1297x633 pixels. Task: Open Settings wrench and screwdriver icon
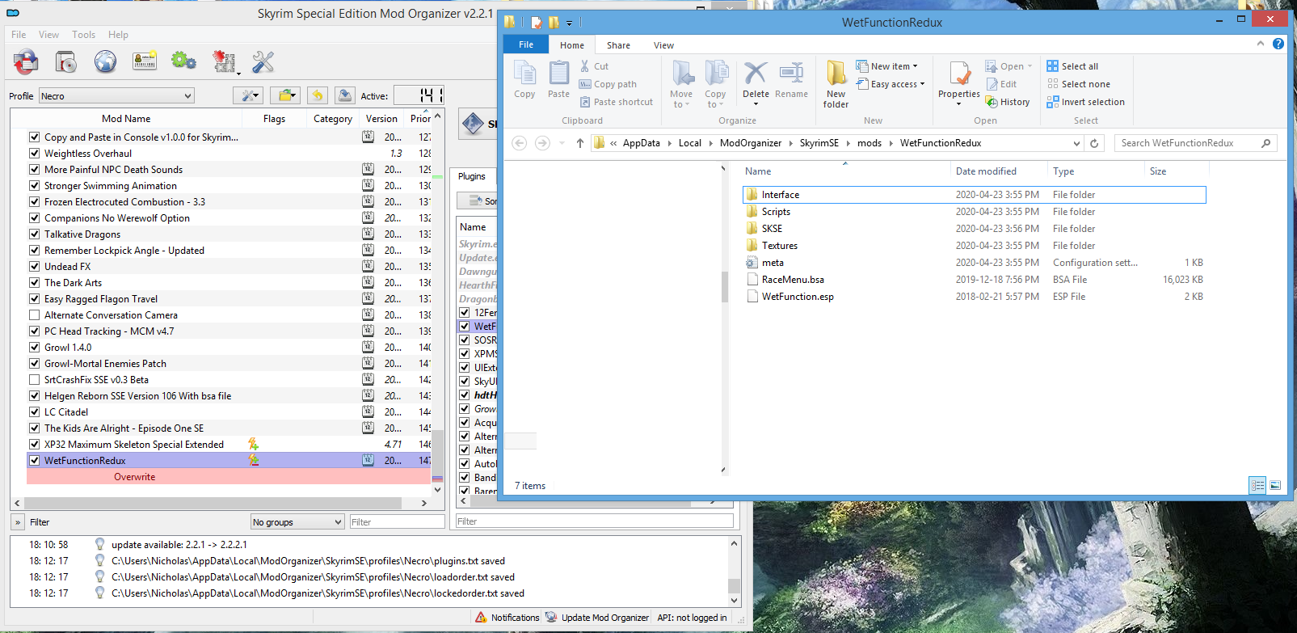263,61
